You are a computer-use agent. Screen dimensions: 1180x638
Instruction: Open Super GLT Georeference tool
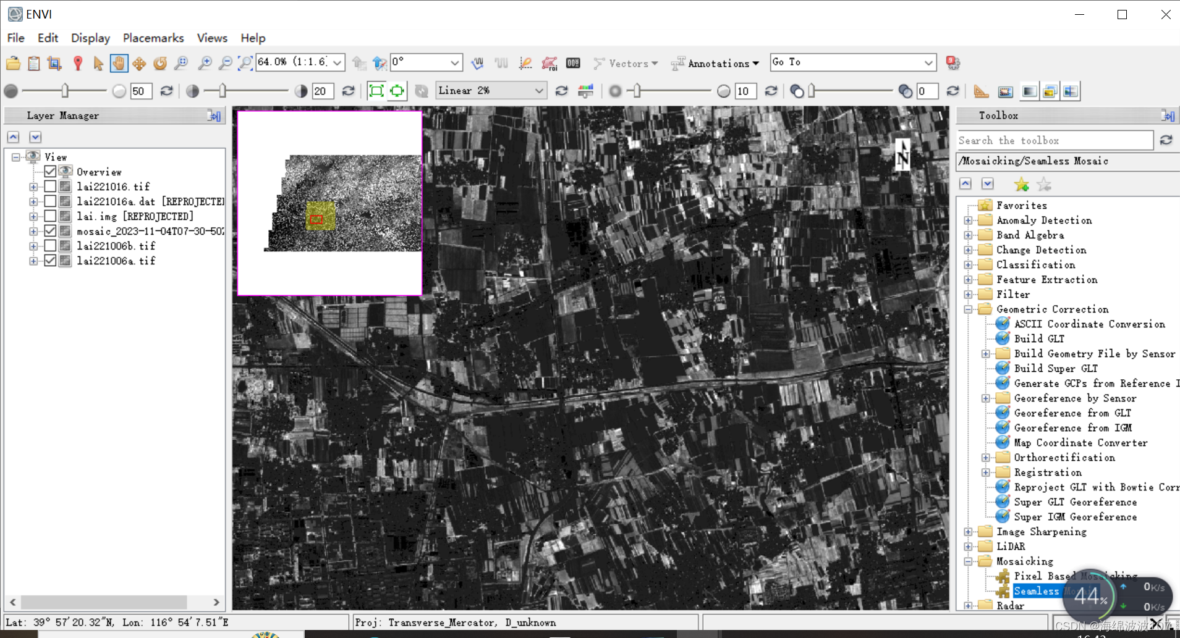[1075, 502]
